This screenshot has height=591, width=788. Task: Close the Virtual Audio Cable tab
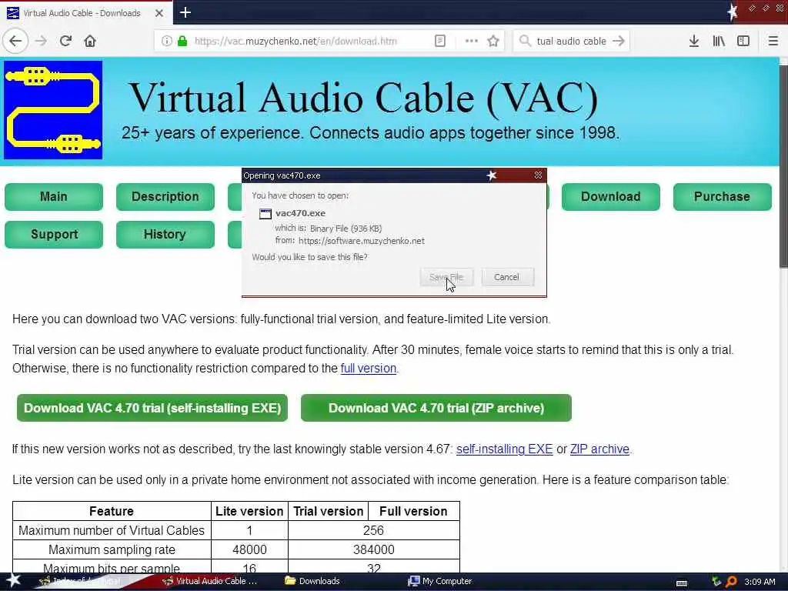pos(159,13)
